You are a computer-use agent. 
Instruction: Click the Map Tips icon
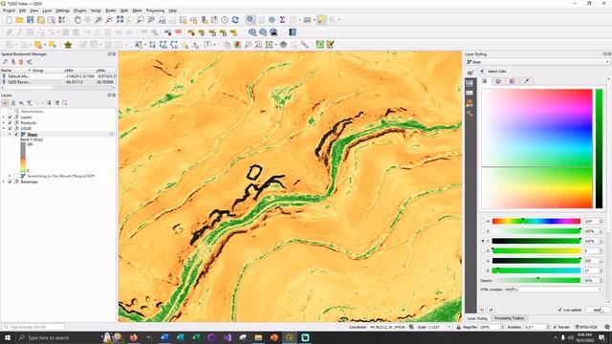(321, 20)
